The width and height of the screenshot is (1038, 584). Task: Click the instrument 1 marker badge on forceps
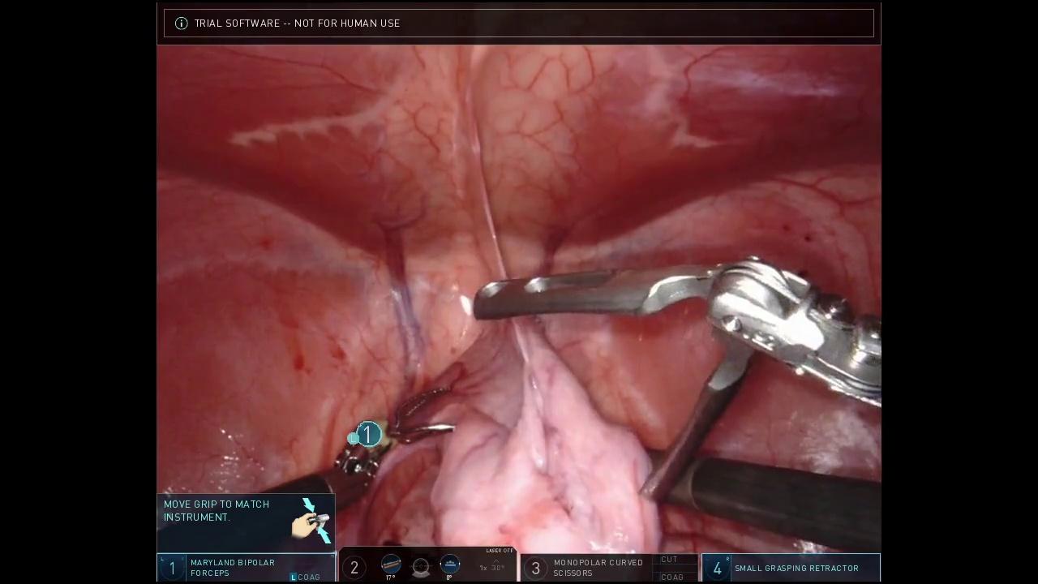pyautogui.click(x=368, y=435)
